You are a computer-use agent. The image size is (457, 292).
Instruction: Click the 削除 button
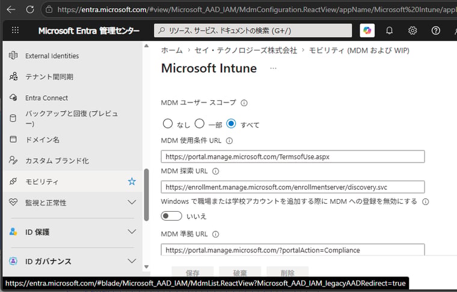coord(287,273)
